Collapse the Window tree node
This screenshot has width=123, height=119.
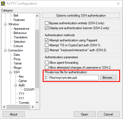(5, 24)
